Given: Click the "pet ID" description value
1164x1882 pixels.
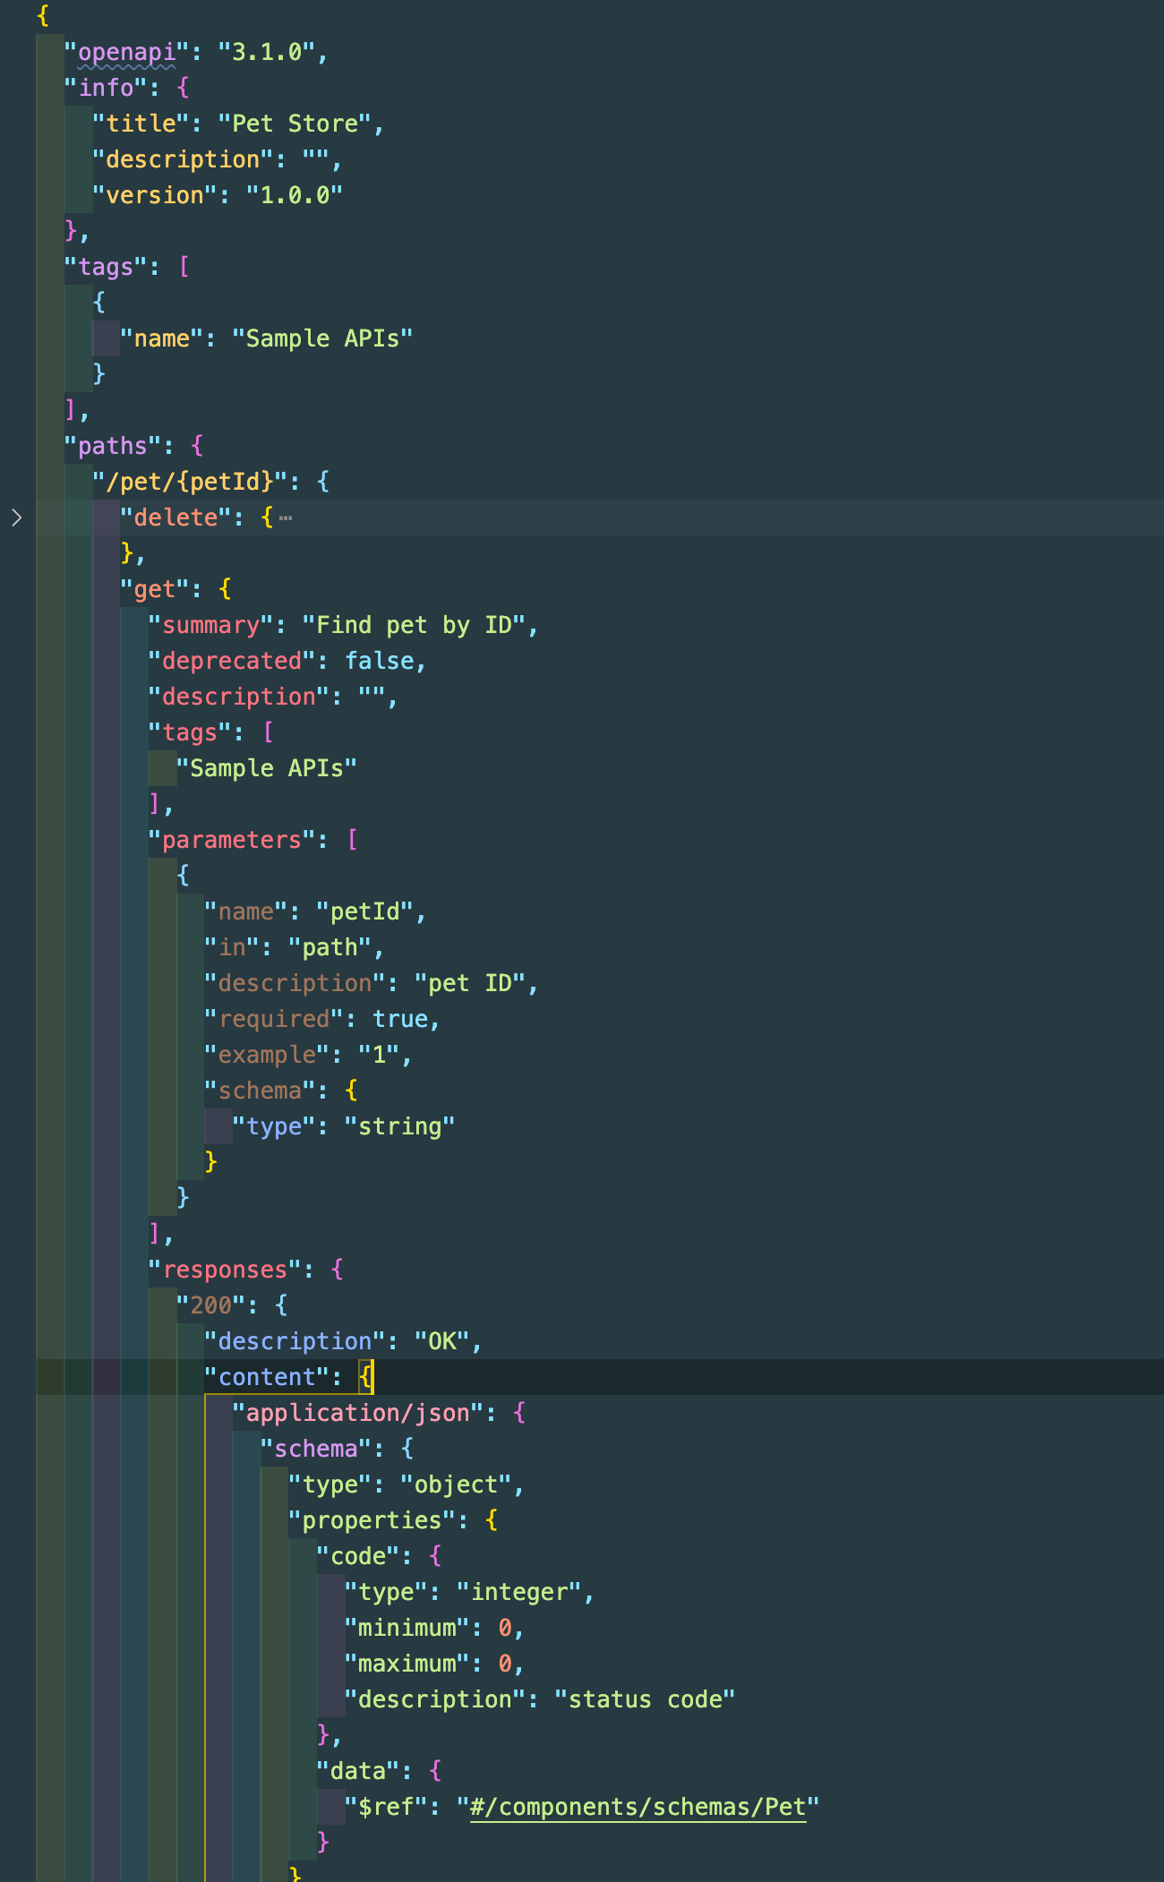Looking at the screenshot, I should point(470,983).
